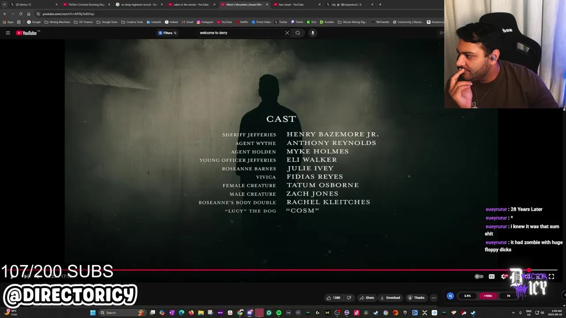Click the Share button
Screen dimensions: 566x318
(x=367, y=298)
